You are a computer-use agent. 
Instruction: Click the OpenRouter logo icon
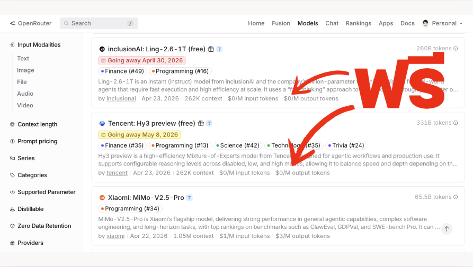(12, 23)
